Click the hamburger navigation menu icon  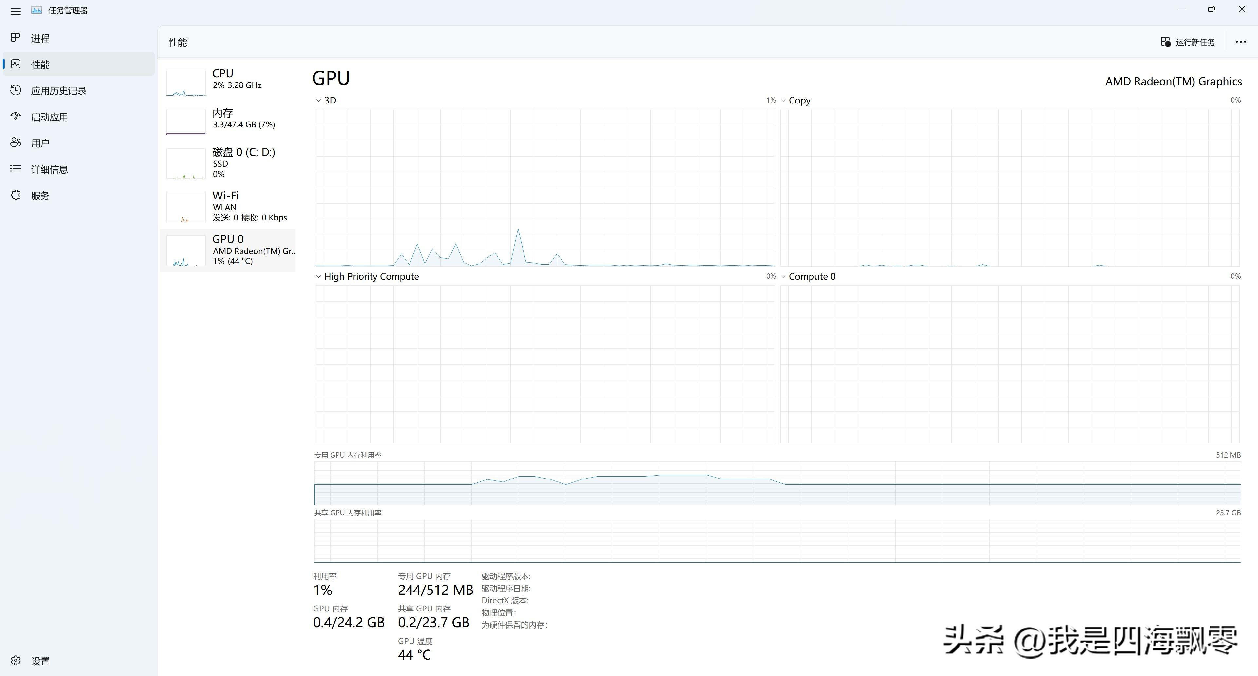(x=16, y=11)
